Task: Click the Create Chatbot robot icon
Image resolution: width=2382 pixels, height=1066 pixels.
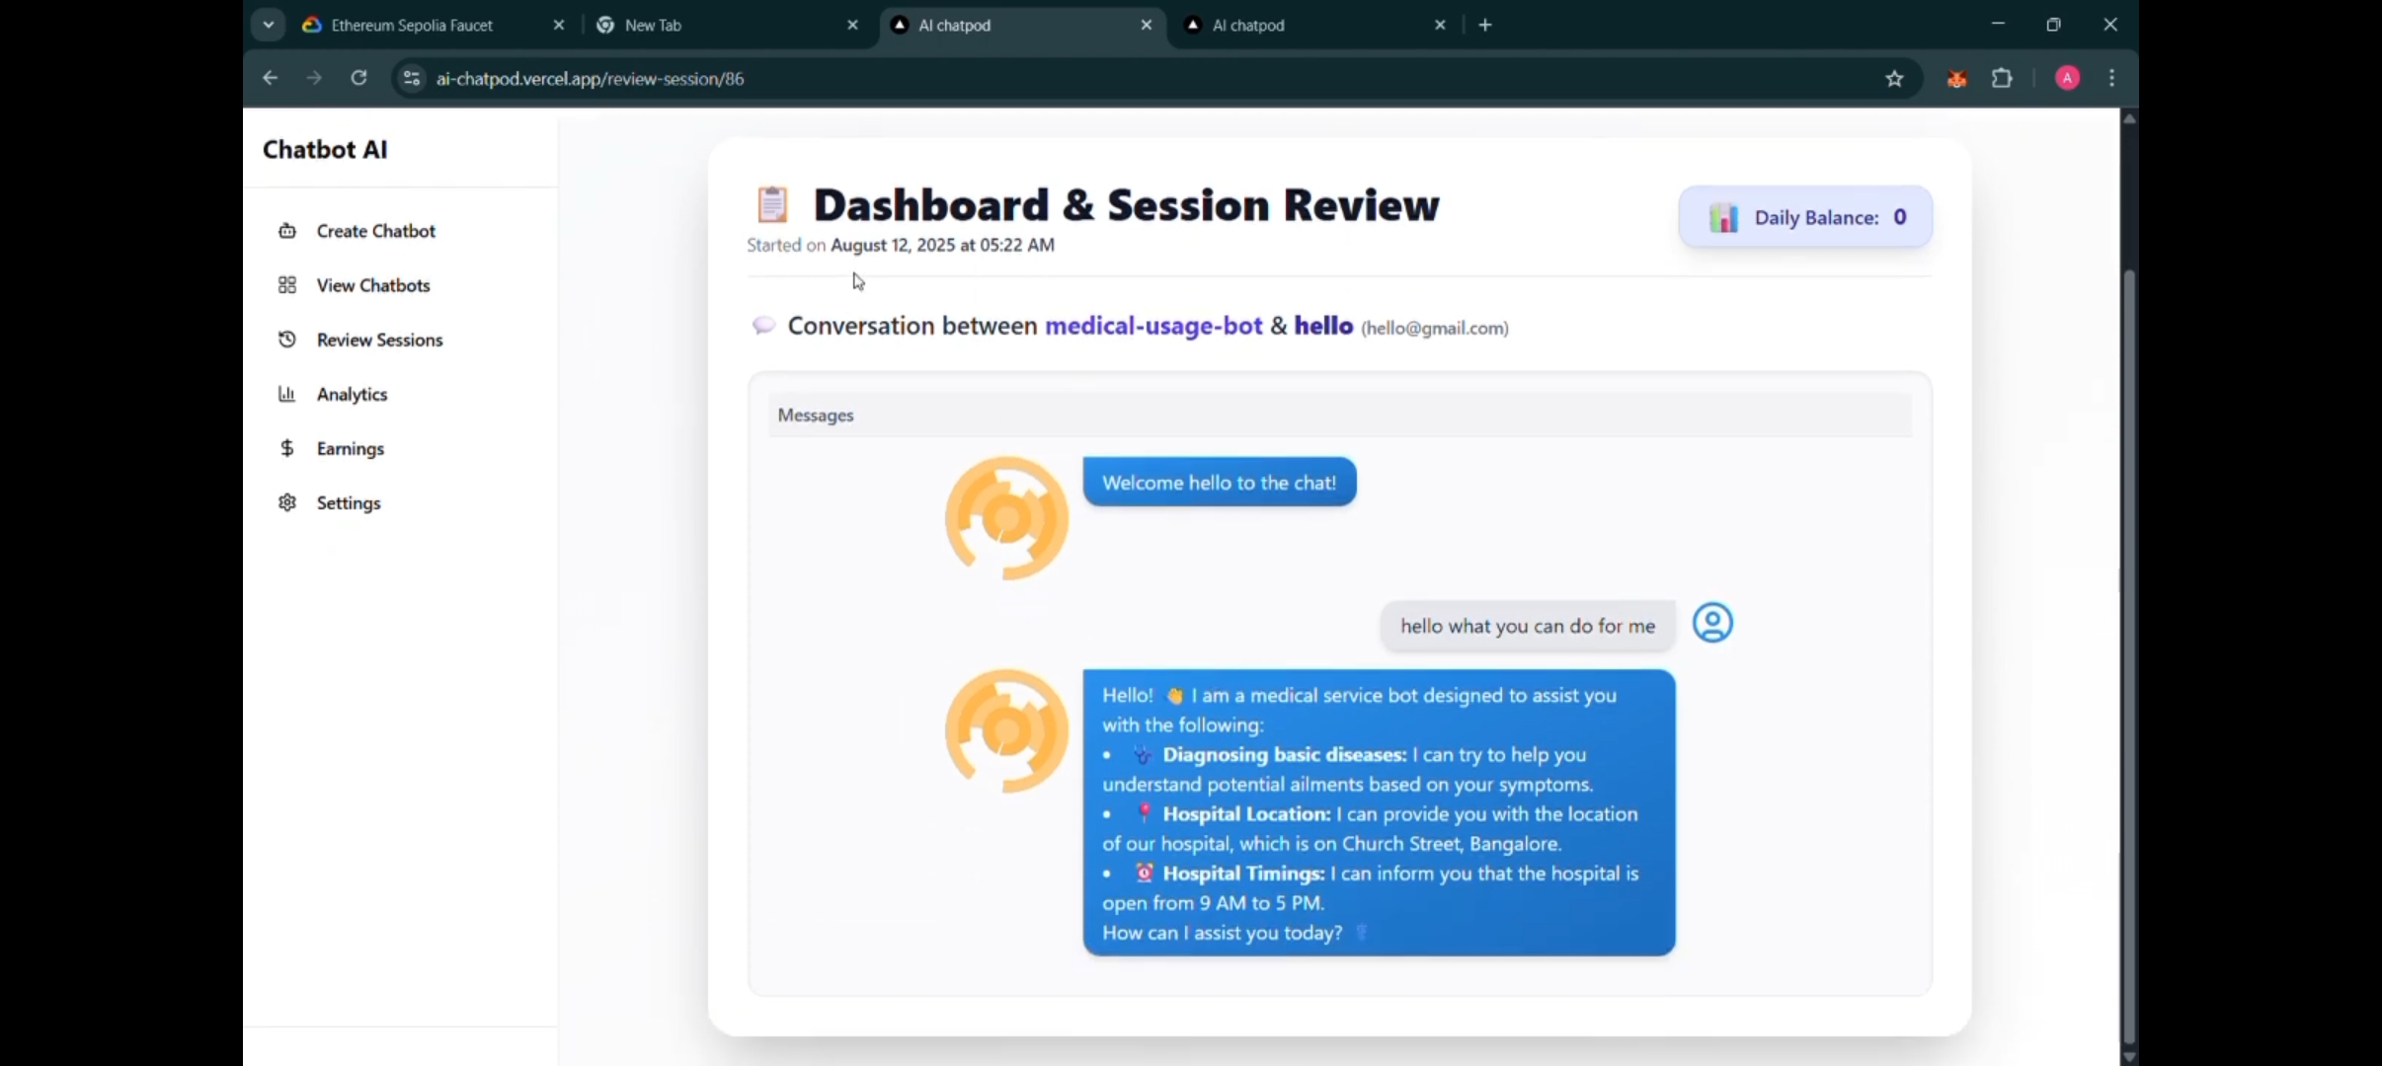Action: tap(287, 231)
